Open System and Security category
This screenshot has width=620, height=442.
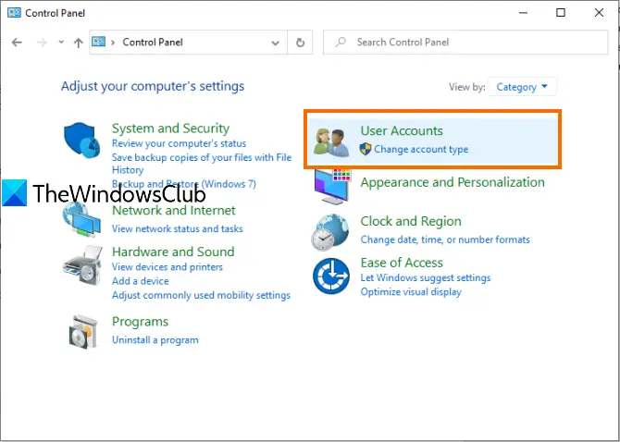(170, 129)
